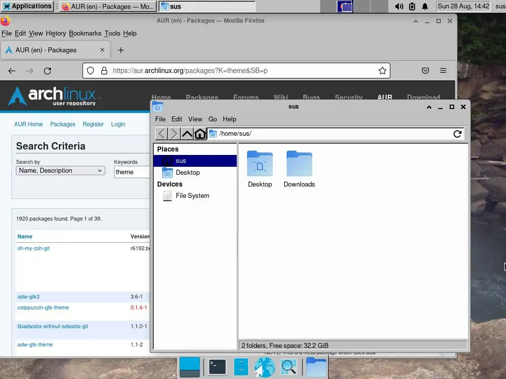Click the tracking protection shield icon
Screen dimensions: 506x379
[90, 71]
